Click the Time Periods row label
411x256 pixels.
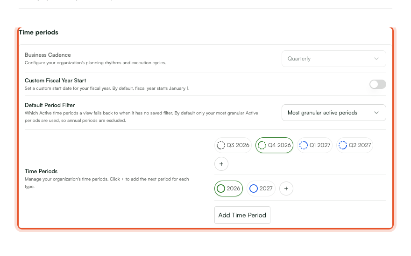click(x=41, y=171)
